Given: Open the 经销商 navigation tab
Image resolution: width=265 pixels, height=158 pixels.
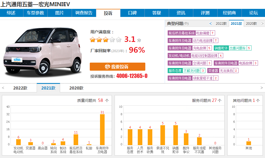Looking at the screenshot, I should coord(229,13).
